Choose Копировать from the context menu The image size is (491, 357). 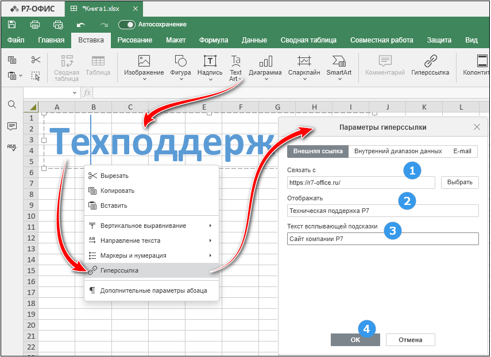pyautogui.click(x=152, y=191)
